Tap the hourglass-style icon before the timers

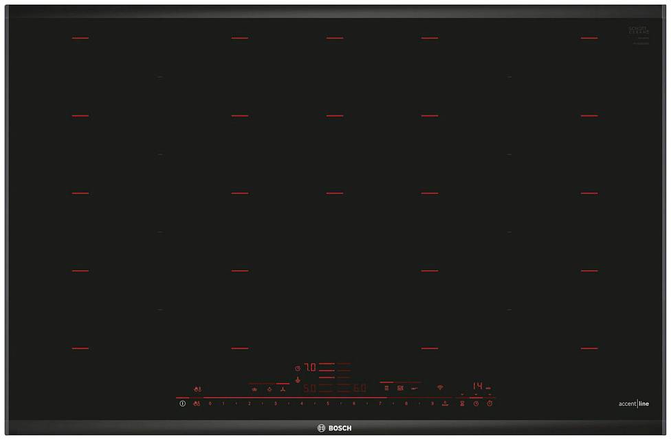462,404
